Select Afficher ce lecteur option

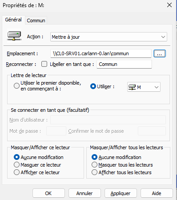pyautogui.click(x=16, y=172)
